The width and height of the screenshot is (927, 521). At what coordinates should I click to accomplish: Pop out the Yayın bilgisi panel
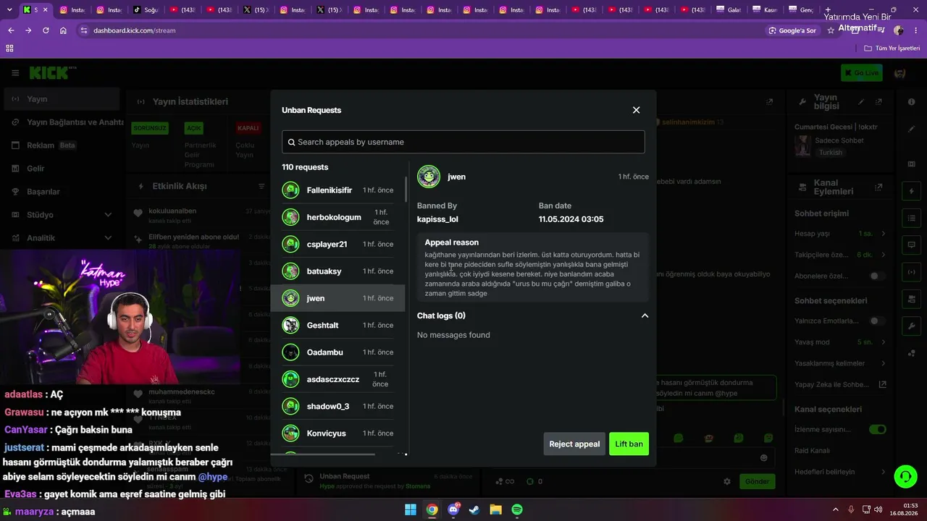(x=878, y=102)
